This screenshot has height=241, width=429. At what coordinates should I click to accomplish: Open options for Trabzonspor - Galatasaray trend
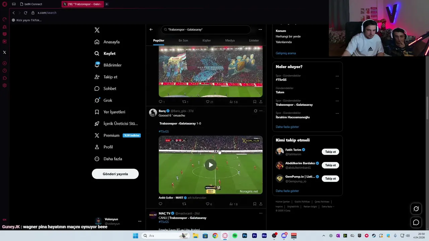coord(337,101)
